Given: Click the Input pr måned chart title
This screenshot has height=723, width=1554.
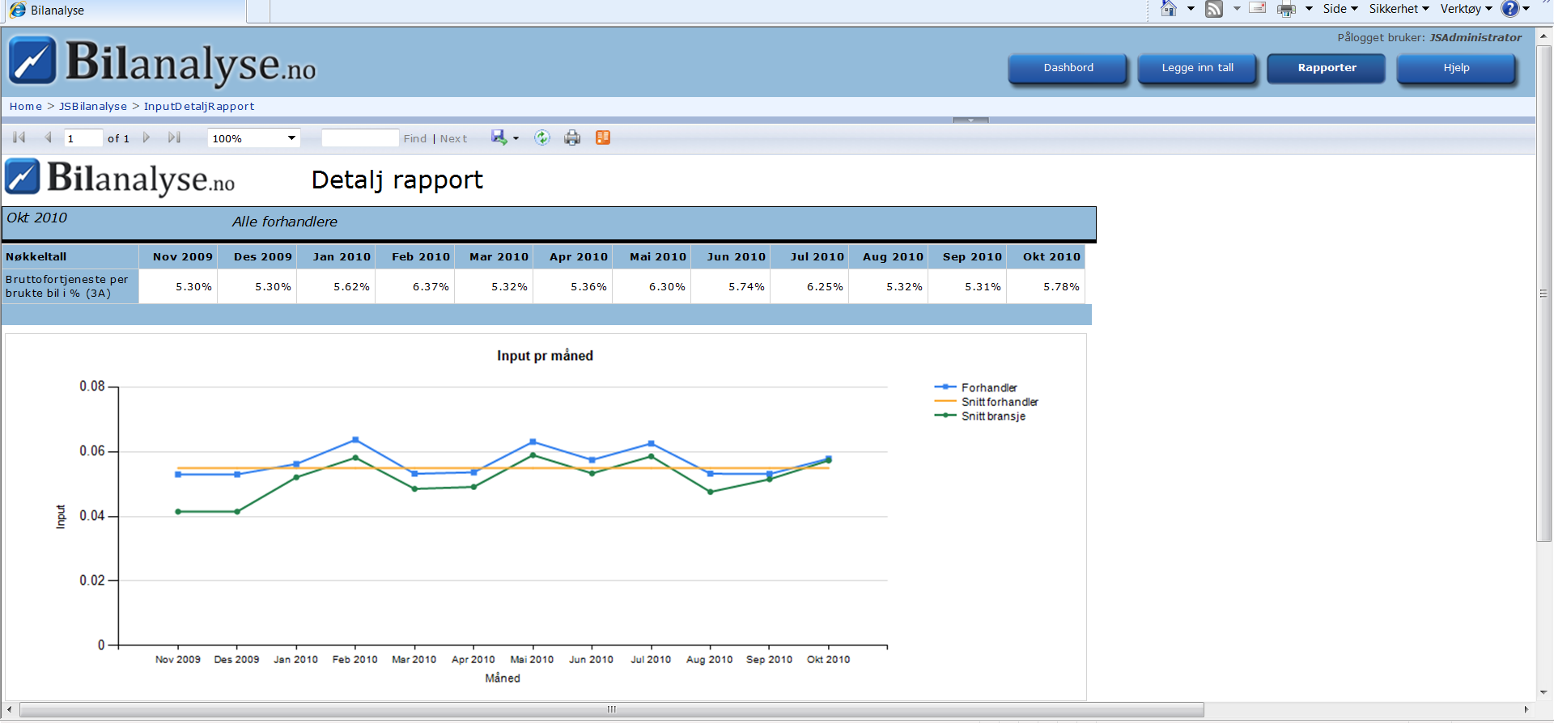Looking at the screenshot, I should pos(545,356).
